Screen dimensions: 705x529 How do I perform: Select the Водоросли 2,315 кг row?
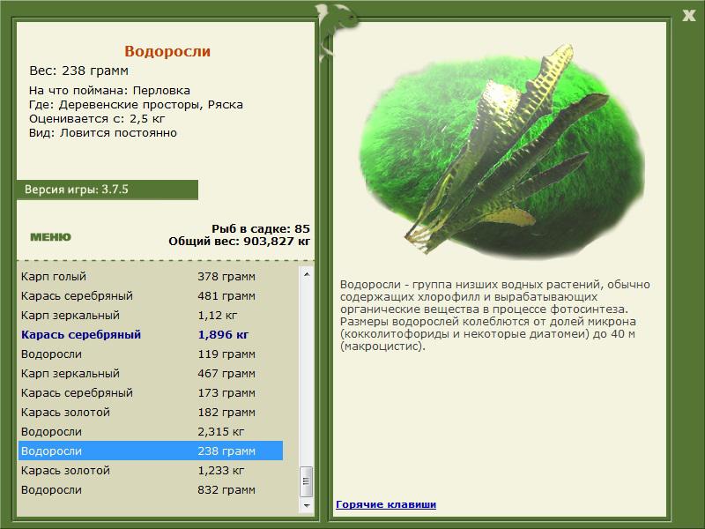tap(151, 431)
